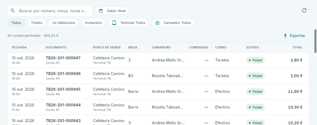Open document TB26-201-000945
Image resolution: width=317 pixels, height=125 pixels.
[63, 89]
